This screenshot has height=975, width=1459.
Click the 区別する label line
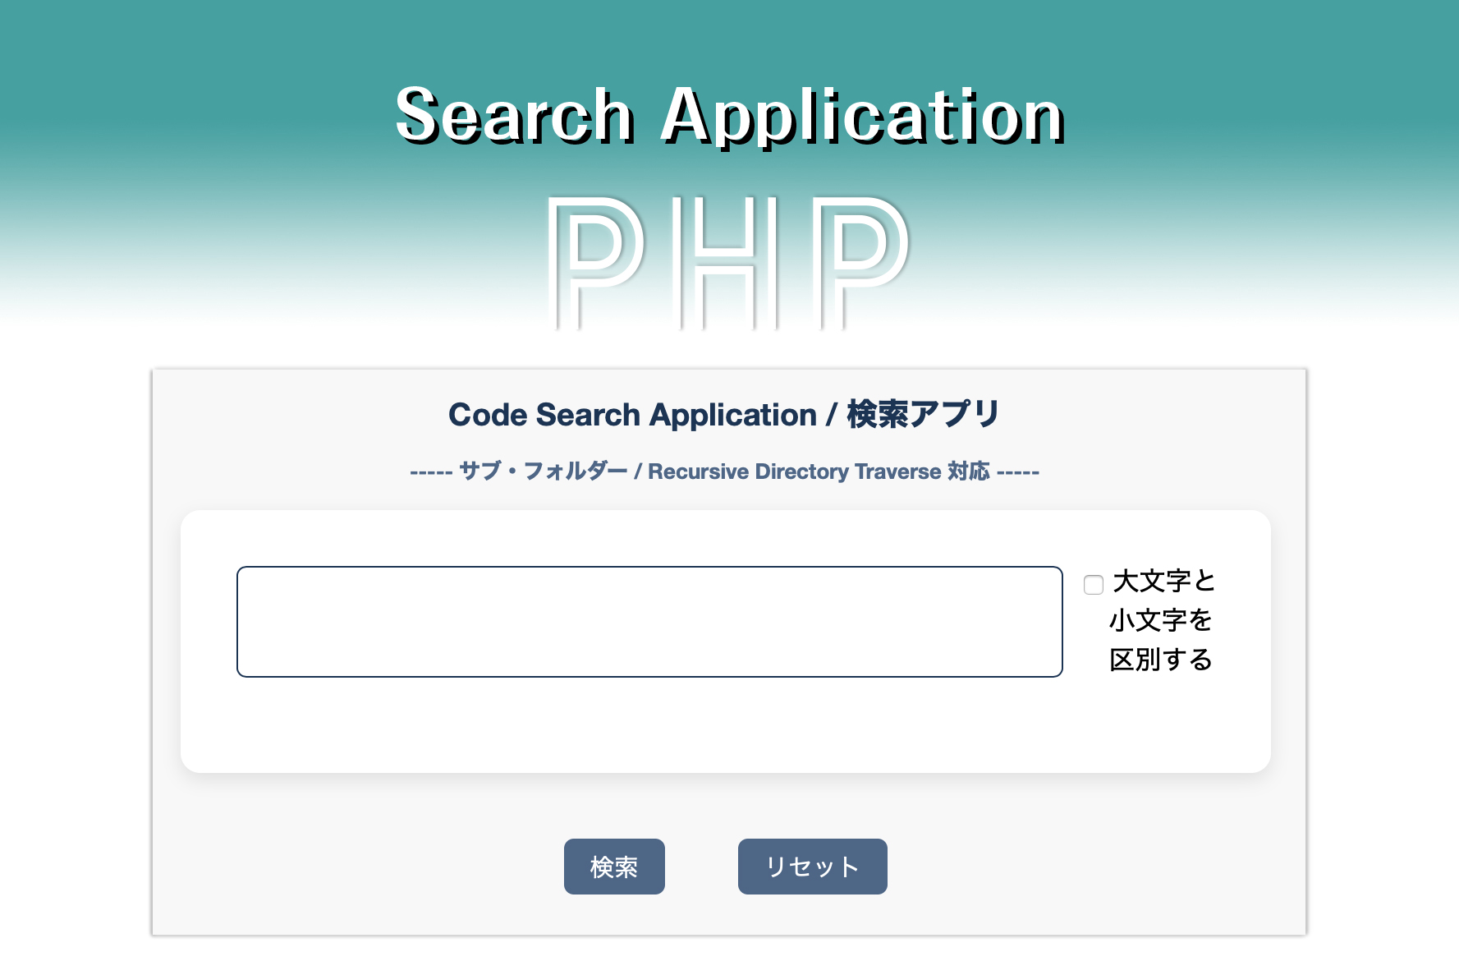[x=1160, y=660]
